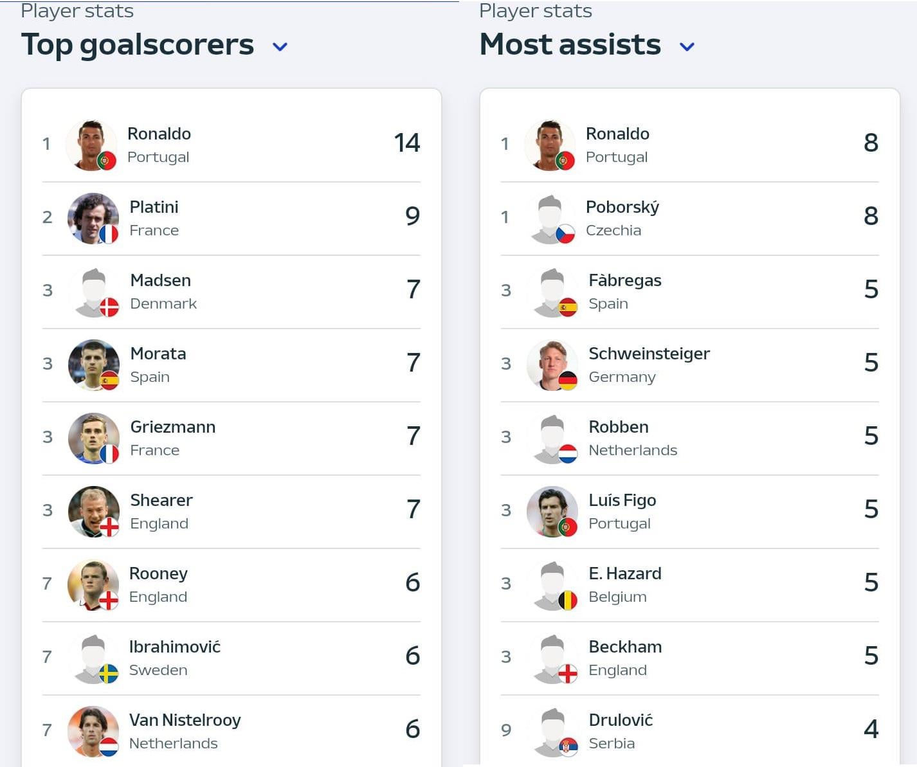Click Rooney's player avatar
This screenshot has width=917, height=767.
(x=93, y=585)
